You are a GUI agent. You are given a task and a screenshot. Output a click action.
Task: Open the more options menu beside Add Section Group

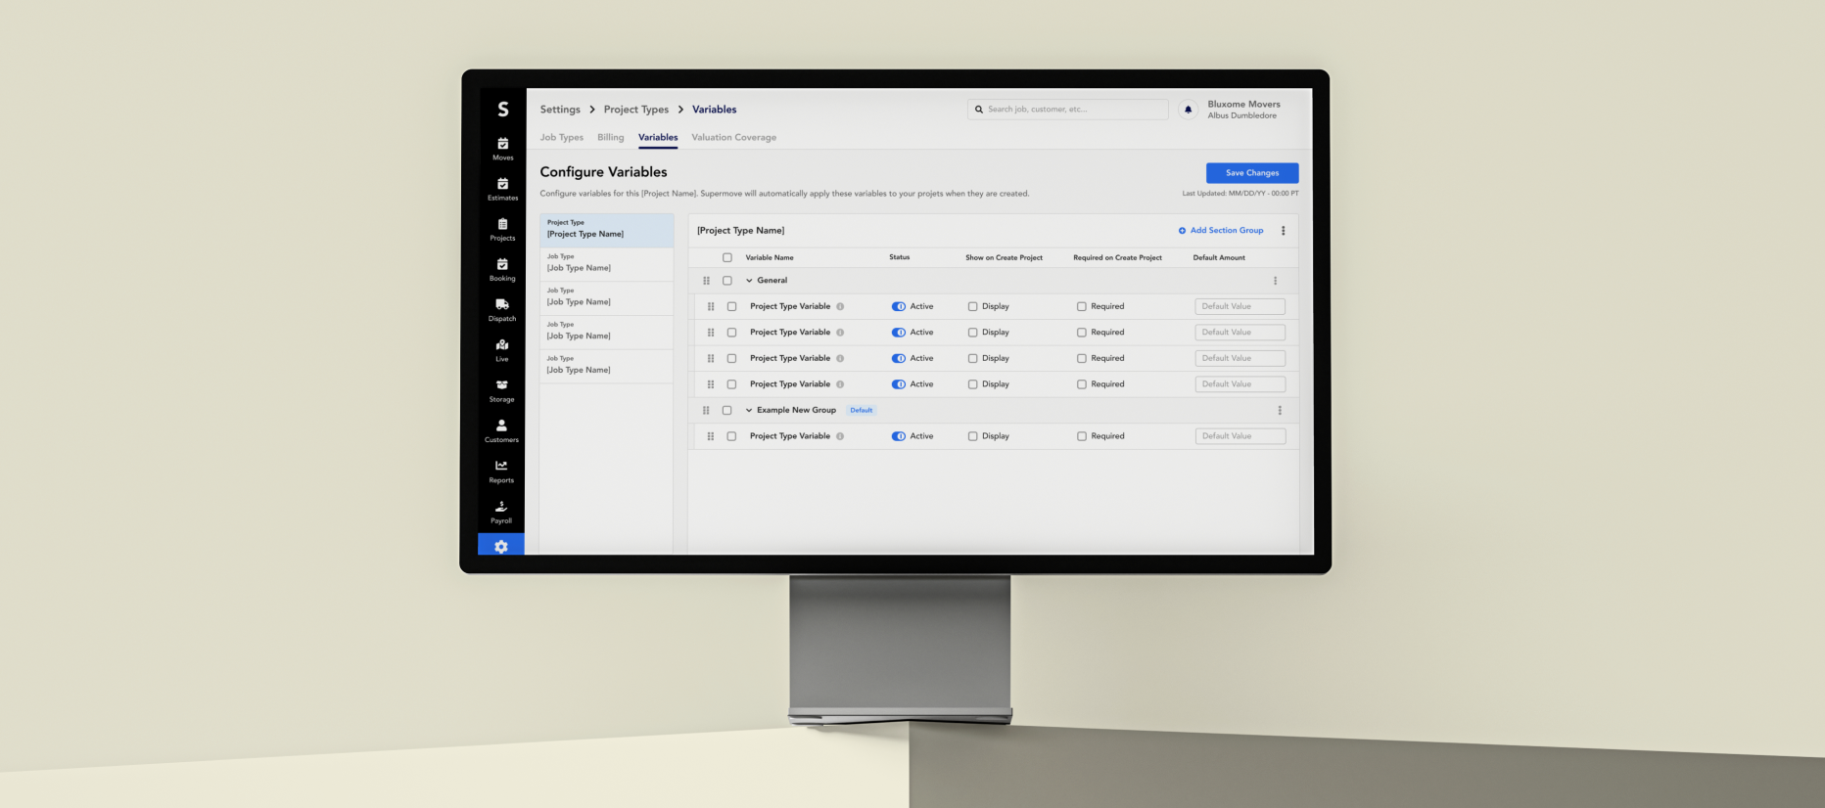click(x=1283, y=231)
